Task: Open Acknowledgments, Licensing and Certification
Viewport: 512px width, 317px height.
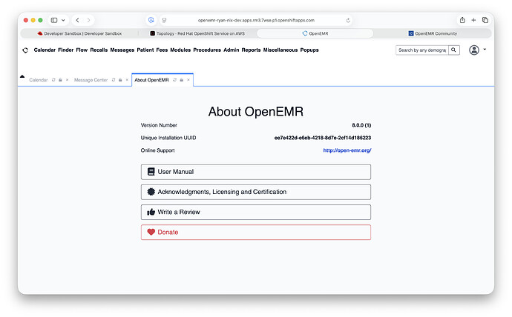Action: click(x=256, y=193)
